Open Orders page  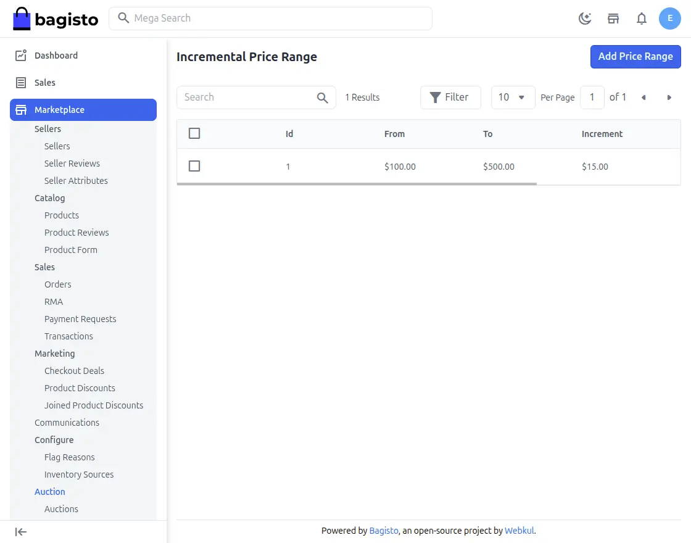[x=58, y=284]
